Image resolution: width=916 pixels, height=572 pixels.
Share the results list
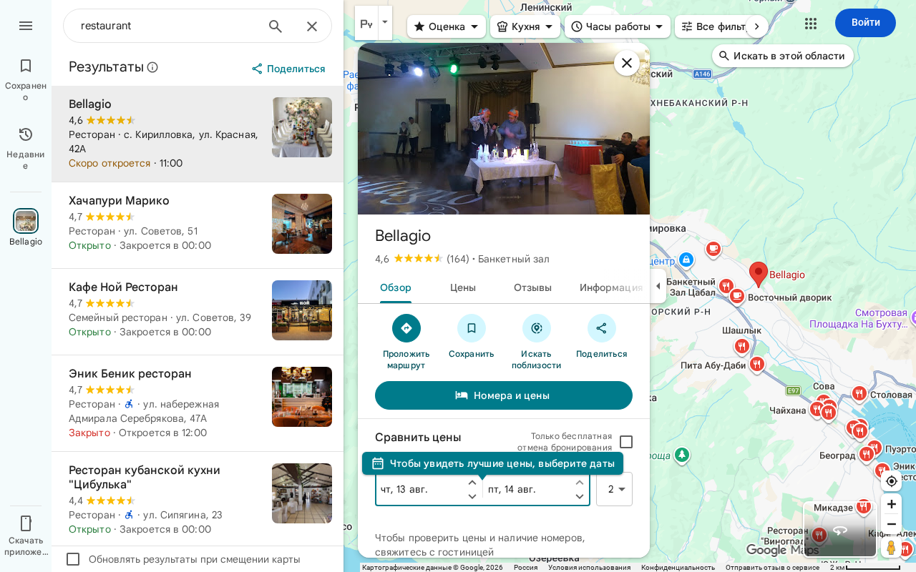[x=288, y=69]
